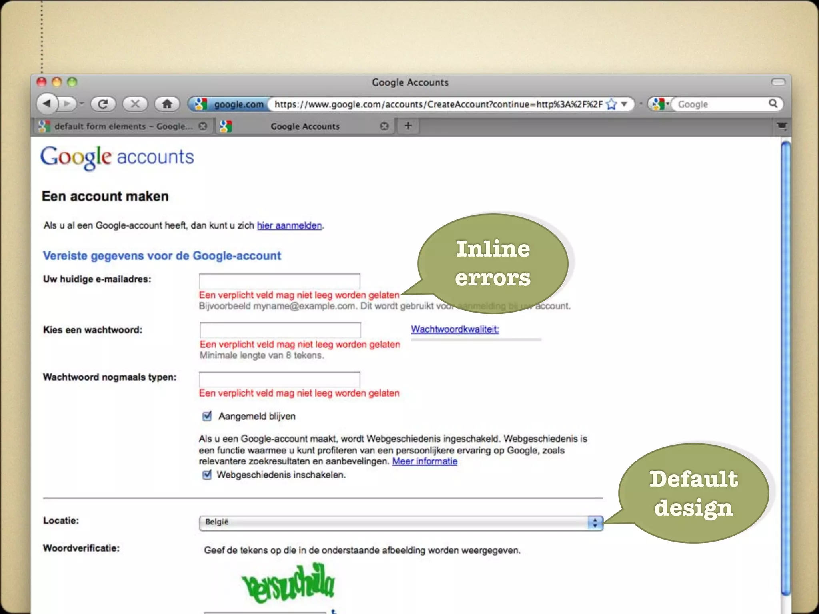The width and height of the screenshot is (819, 614).
Task: Open the list all tabs dropdown
Action: (782, 126)
